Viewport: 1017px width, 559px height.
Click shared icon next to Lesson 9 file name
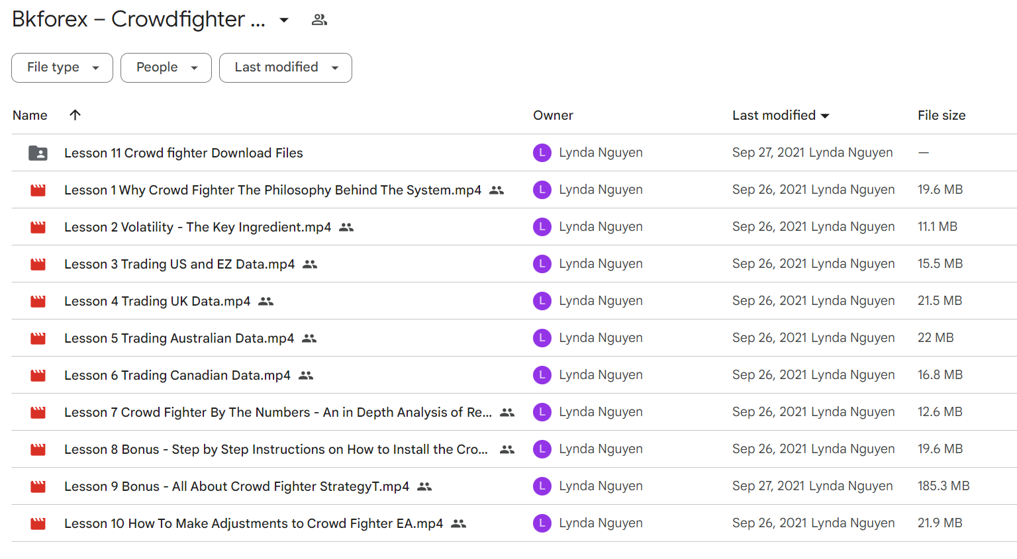coord(424,486)
